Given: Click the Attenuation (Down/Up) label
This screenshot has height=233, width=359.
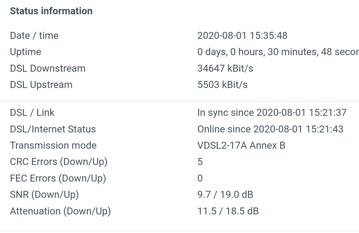Looking at the screenshot, I should coord(60,211).
